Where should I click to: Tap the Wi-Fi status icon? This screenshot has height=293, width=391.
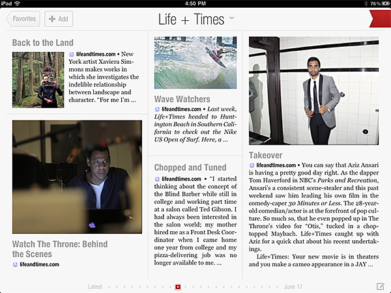17,3
